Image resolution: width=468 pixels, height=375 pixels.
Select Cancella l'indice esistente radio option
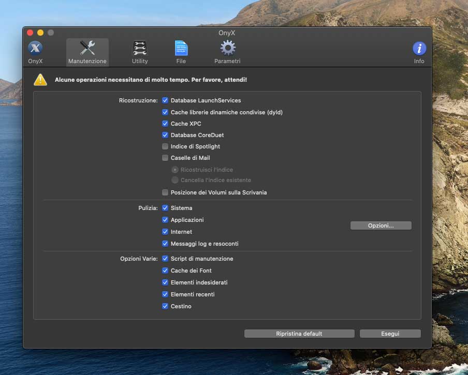(175, 180)
